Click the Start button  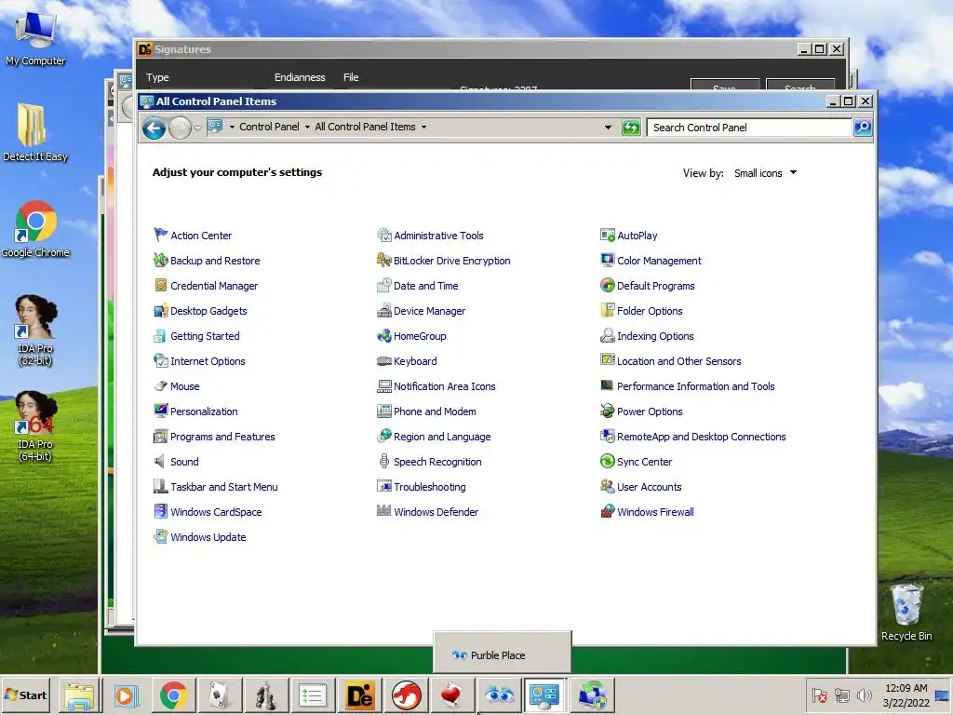click(25, 695)
